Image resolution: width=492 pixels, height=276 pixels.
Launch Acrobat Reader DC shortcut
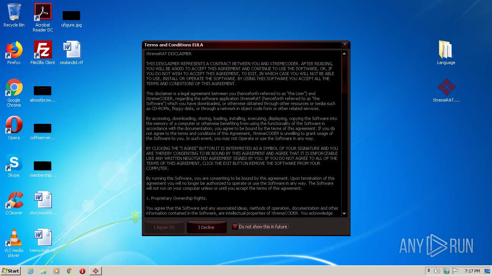click(x=43, y=17)
